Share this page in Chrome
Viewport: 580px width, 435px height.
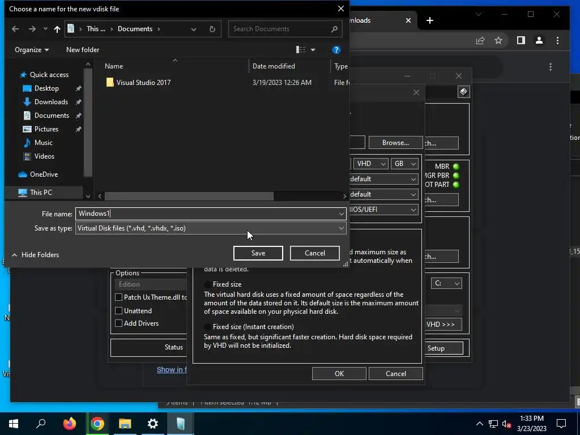pos(480,40)
